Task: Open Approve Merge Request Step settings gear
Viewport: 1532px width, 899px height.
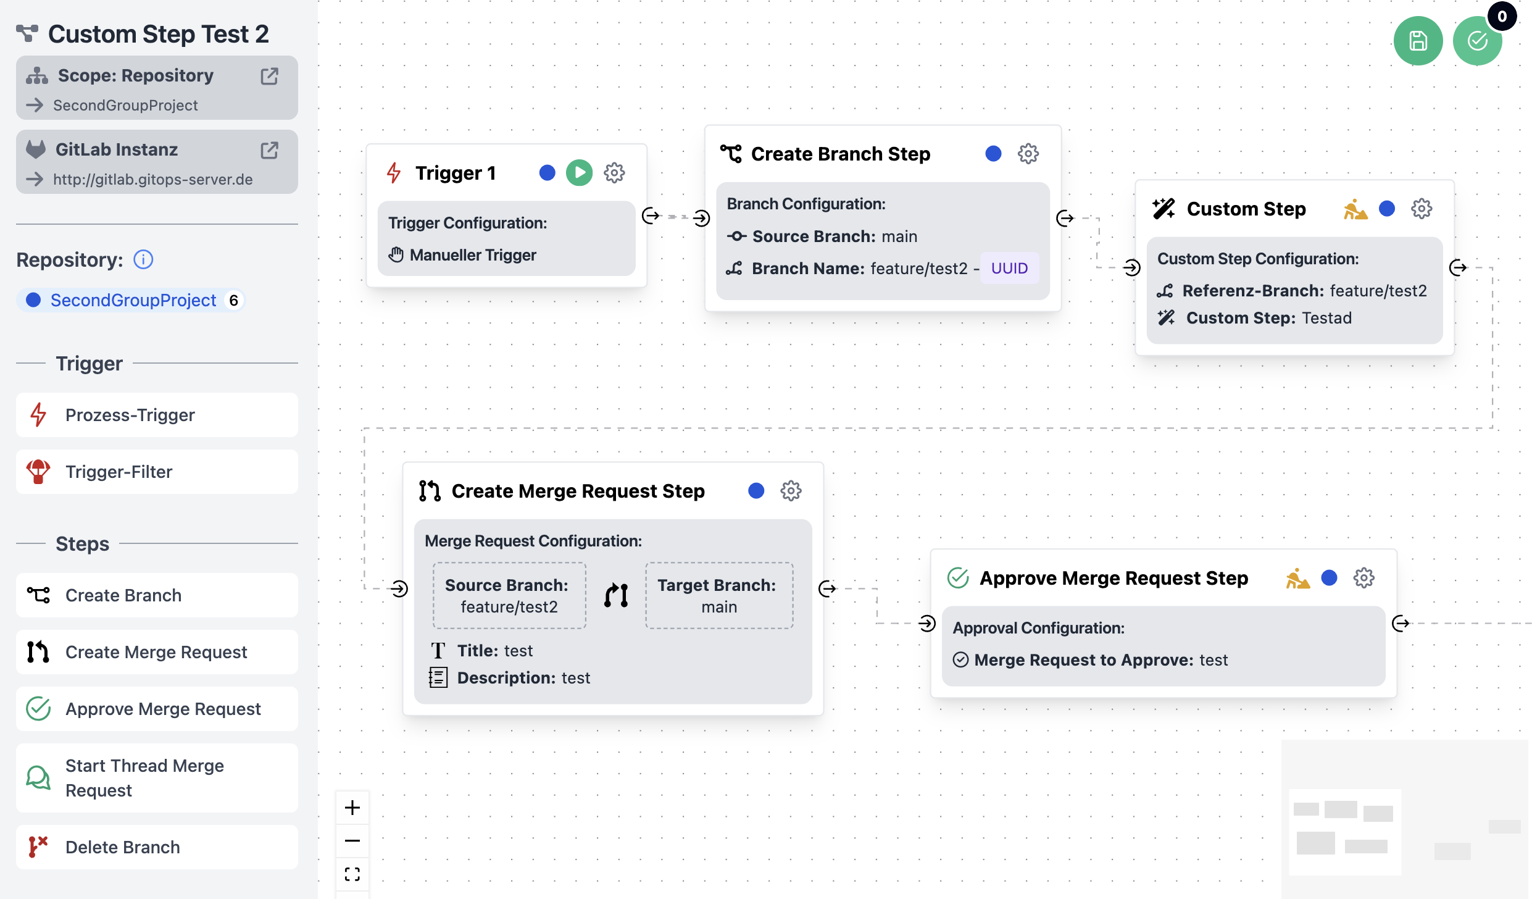Action: click(x=1363, y=578)
